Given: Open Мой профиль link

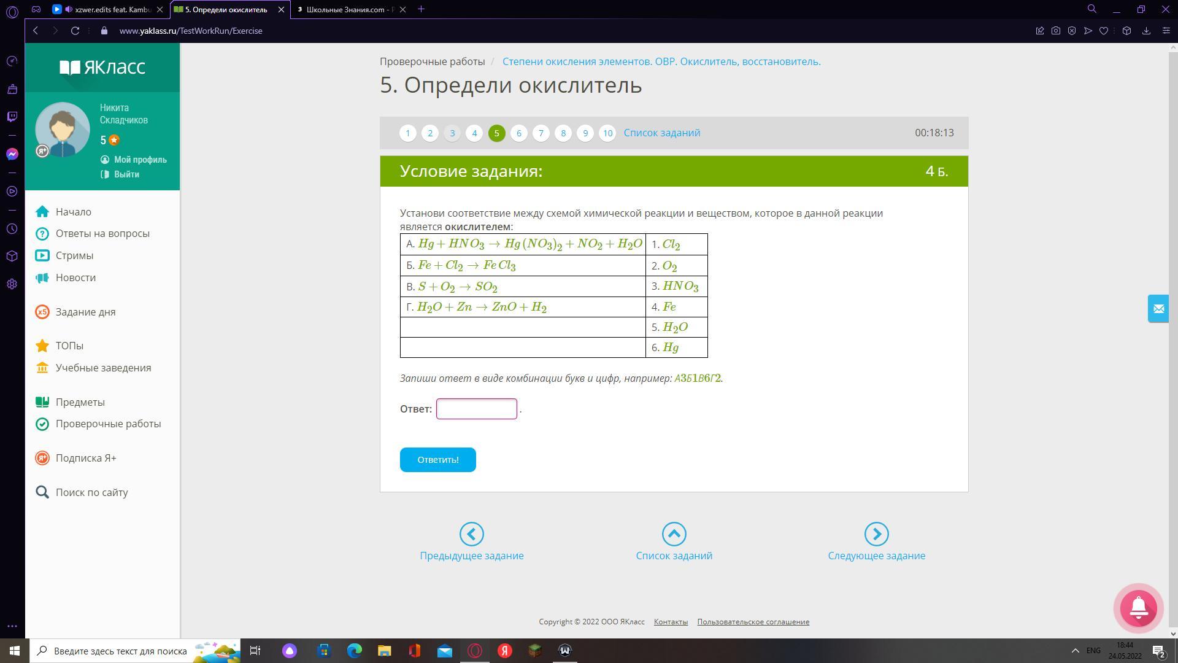Looking at the screenshot, I should tap(140, 160).
